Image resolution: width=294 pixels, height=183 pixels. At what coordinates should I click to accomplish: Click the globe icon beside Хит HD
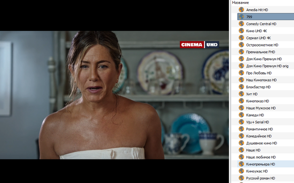pyautogui.click(x=241, y=94)
